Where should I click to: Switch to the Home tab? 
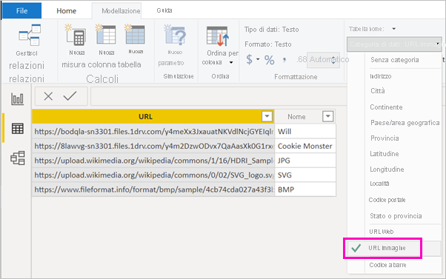coord(66,11)
